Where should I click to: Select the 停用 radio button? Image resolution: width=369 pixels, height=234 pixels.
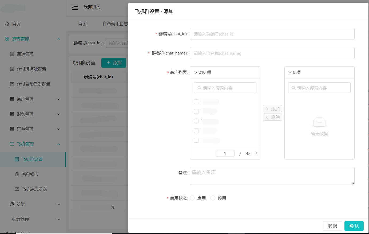213,198
